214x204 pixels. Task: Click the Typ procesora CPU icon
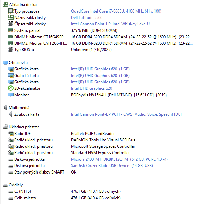pyautogui.click(x=11, y=11)
